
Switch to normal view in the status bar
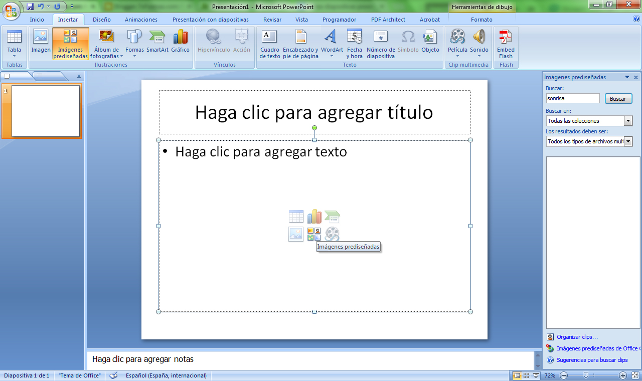point(517,375)
